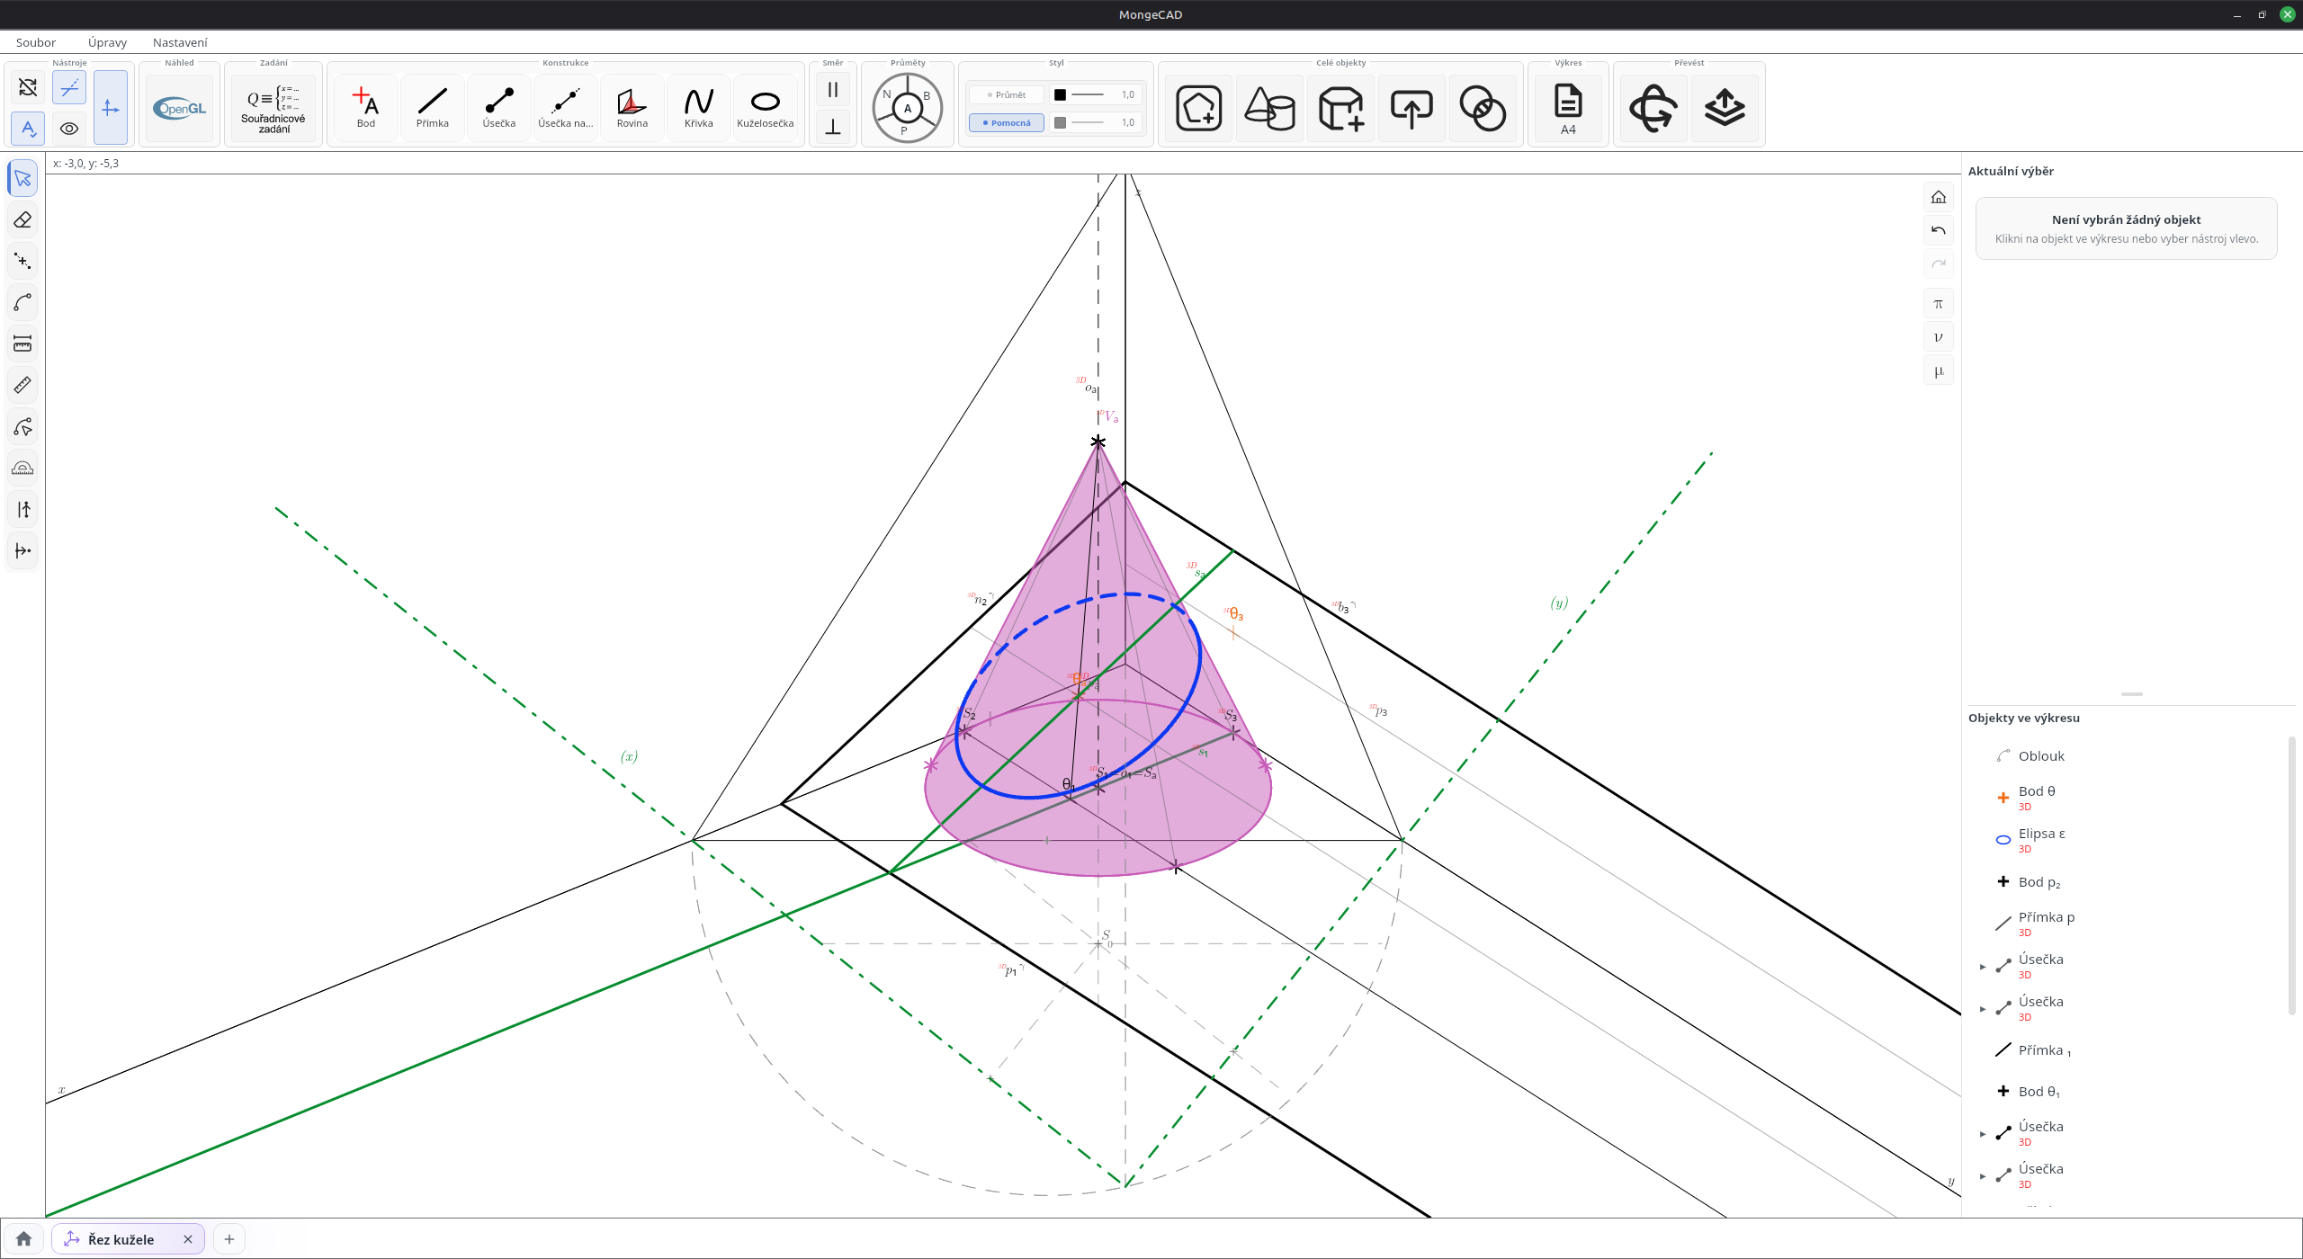The width and height of the screenshot is (2303, 1259).
Task: Select the Křivka curve tool
Action: click(x=698, y=107)
